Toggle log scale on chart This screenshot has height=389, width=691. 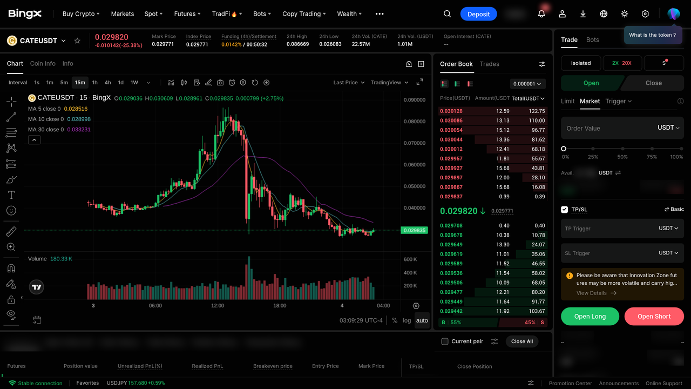point(407,320)
